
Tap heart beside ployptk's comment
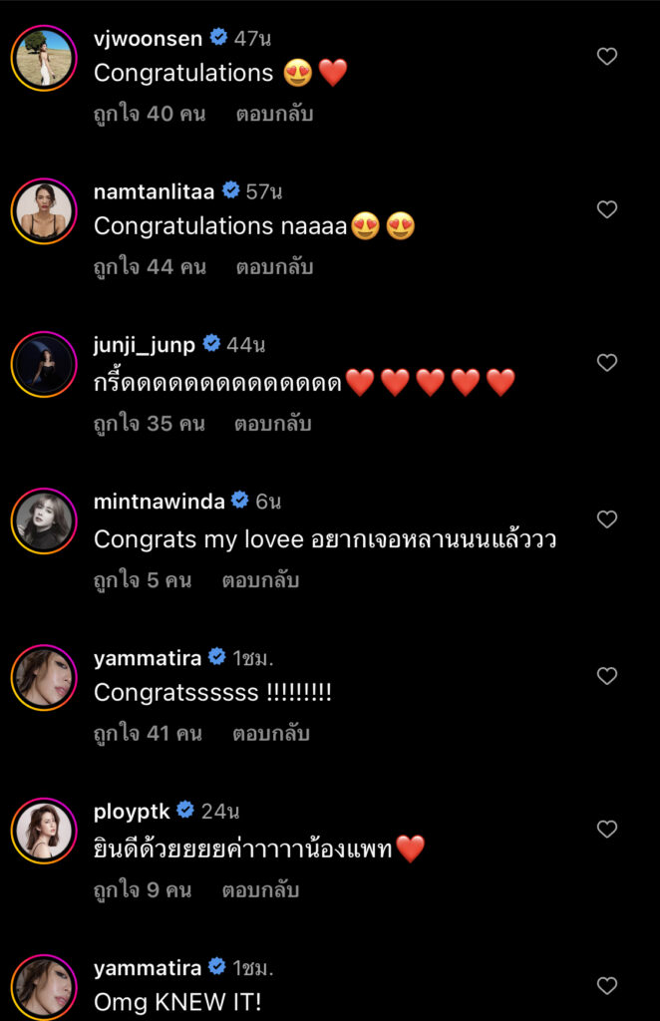click(607, 829)
